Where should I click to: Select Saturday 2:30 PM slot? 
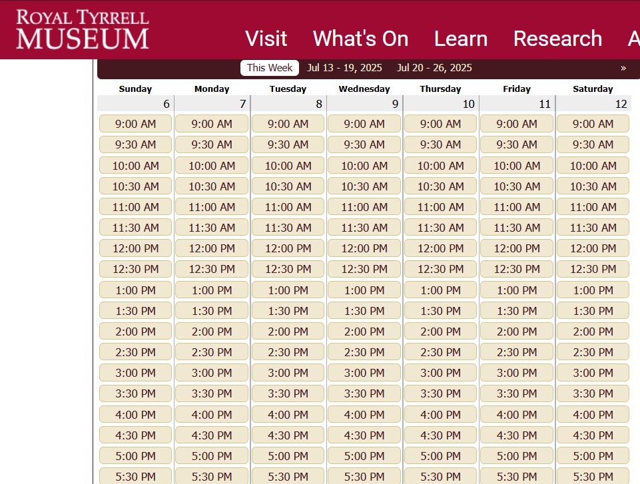(x=593, y=352)
